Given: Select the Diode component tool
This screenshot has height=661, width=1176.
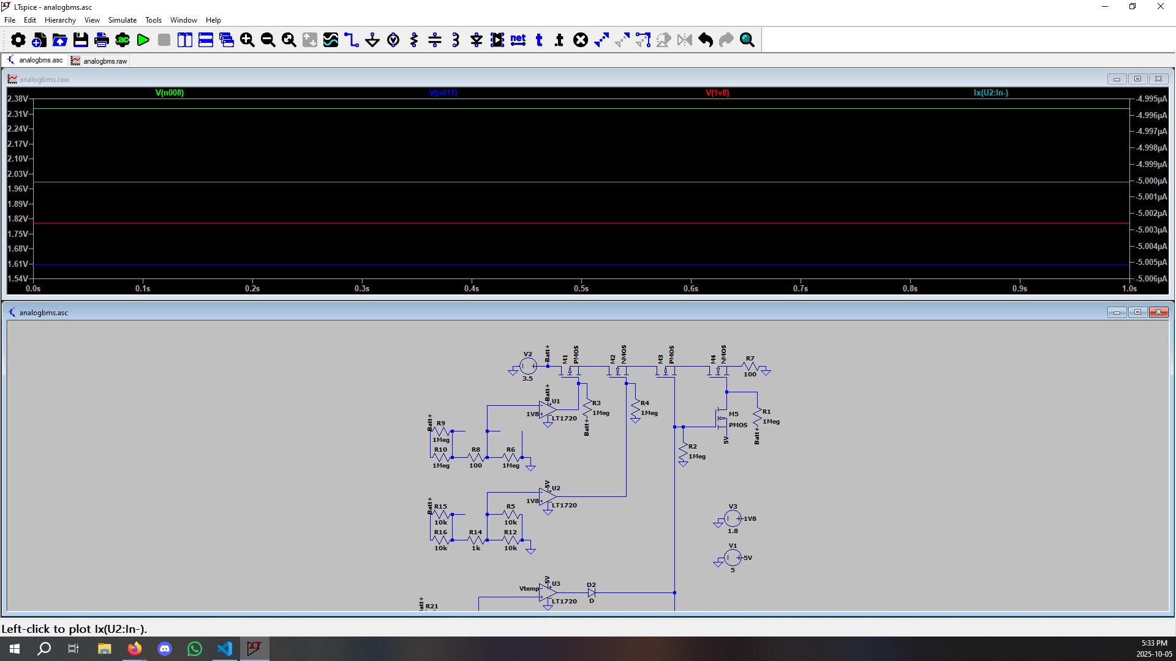Looking at the screenshot, I should 477,40.
